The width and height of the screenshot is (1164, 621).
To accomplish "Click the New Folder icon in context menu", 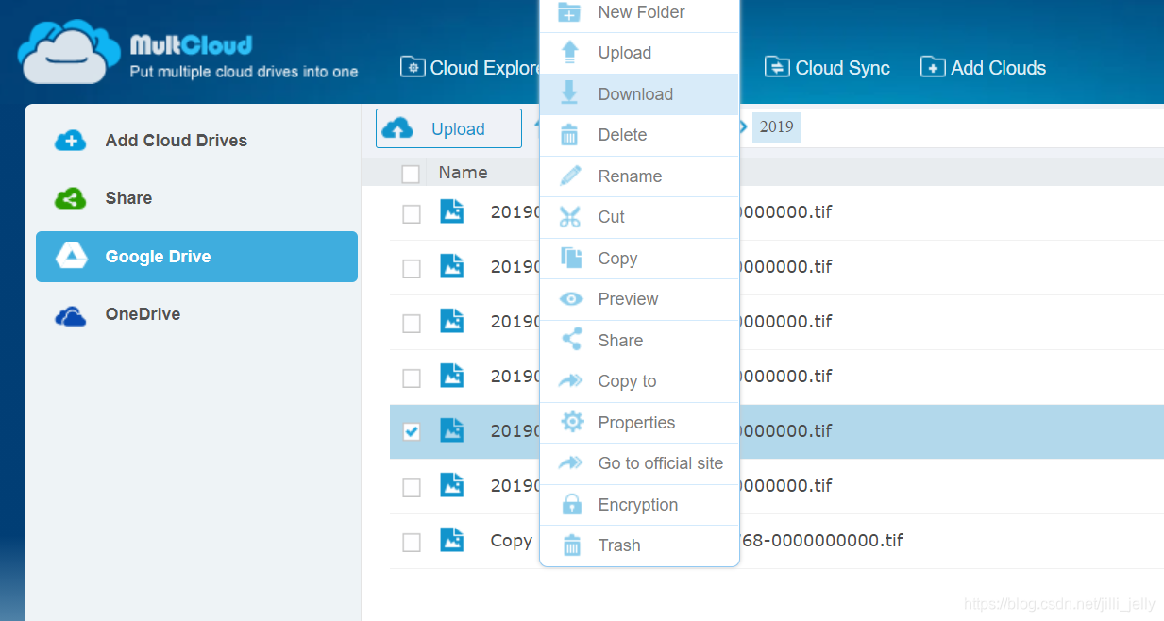I will [x=569, y=12].
